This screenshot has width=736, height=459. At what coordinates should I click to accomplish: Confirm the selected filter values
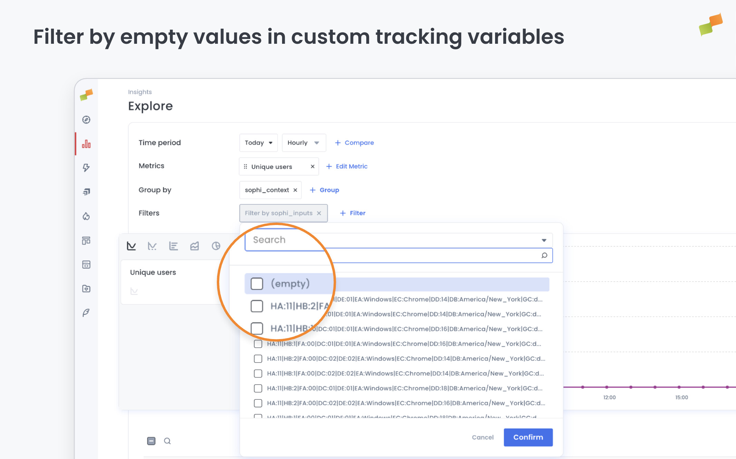[528, 437]
